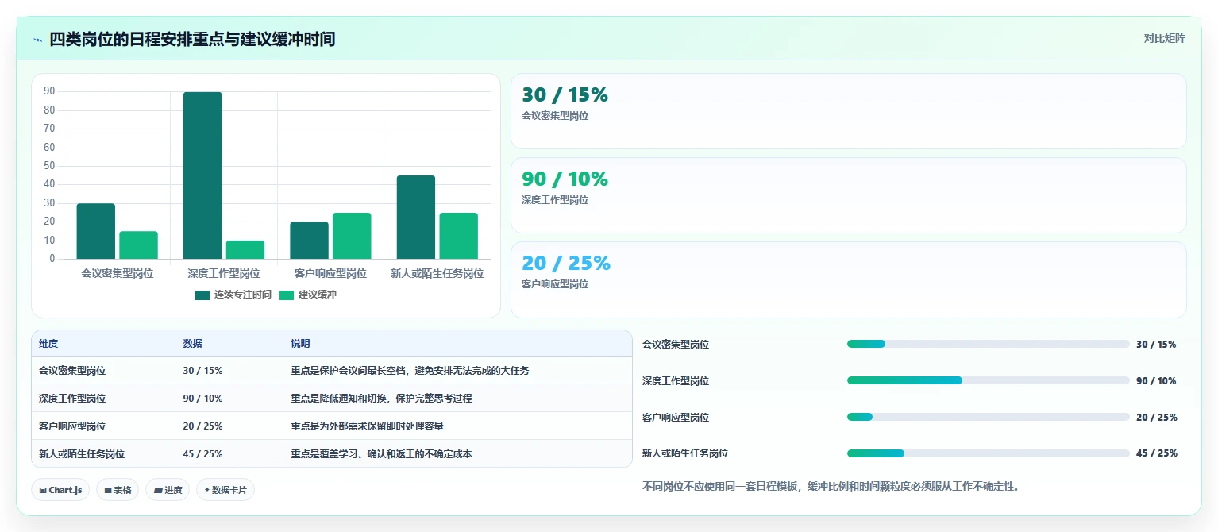Click the 30 / 15% progress value label
This screenshot has height=532, width=1218.
pyautogui.click(x=1156, y=345)
